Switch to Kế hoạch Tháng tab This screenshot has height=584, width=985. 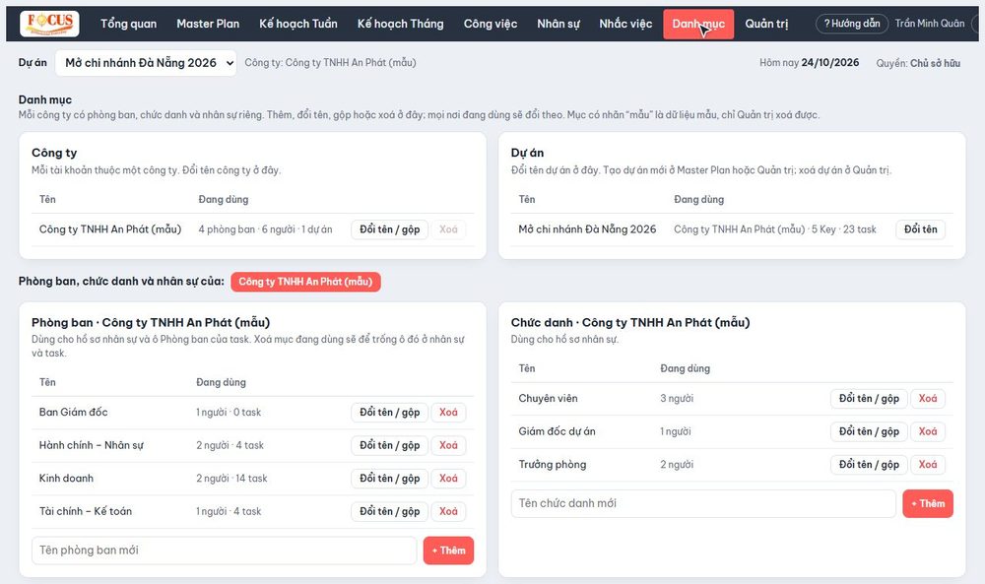pyautogui.click(x=400, y=24)
